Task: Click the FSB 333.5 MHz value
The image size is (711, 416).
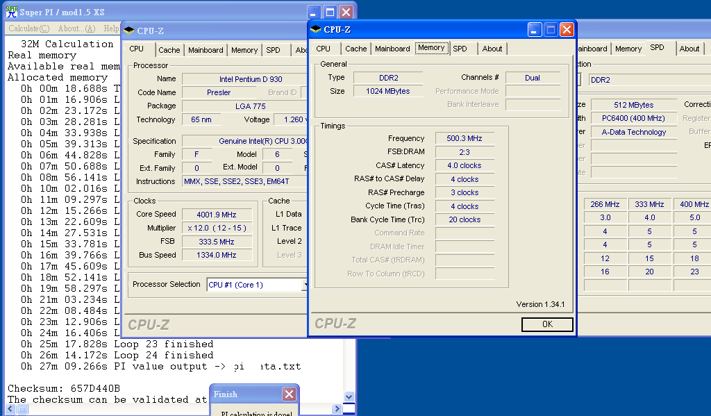Action: coord(217,242)
